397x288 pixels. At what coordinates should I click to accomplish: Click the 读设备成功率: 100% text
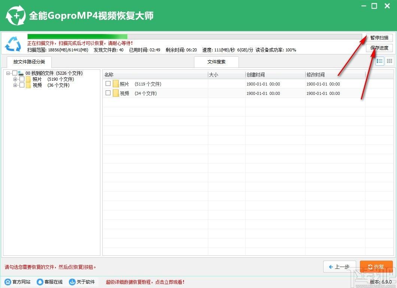(276, 50)
